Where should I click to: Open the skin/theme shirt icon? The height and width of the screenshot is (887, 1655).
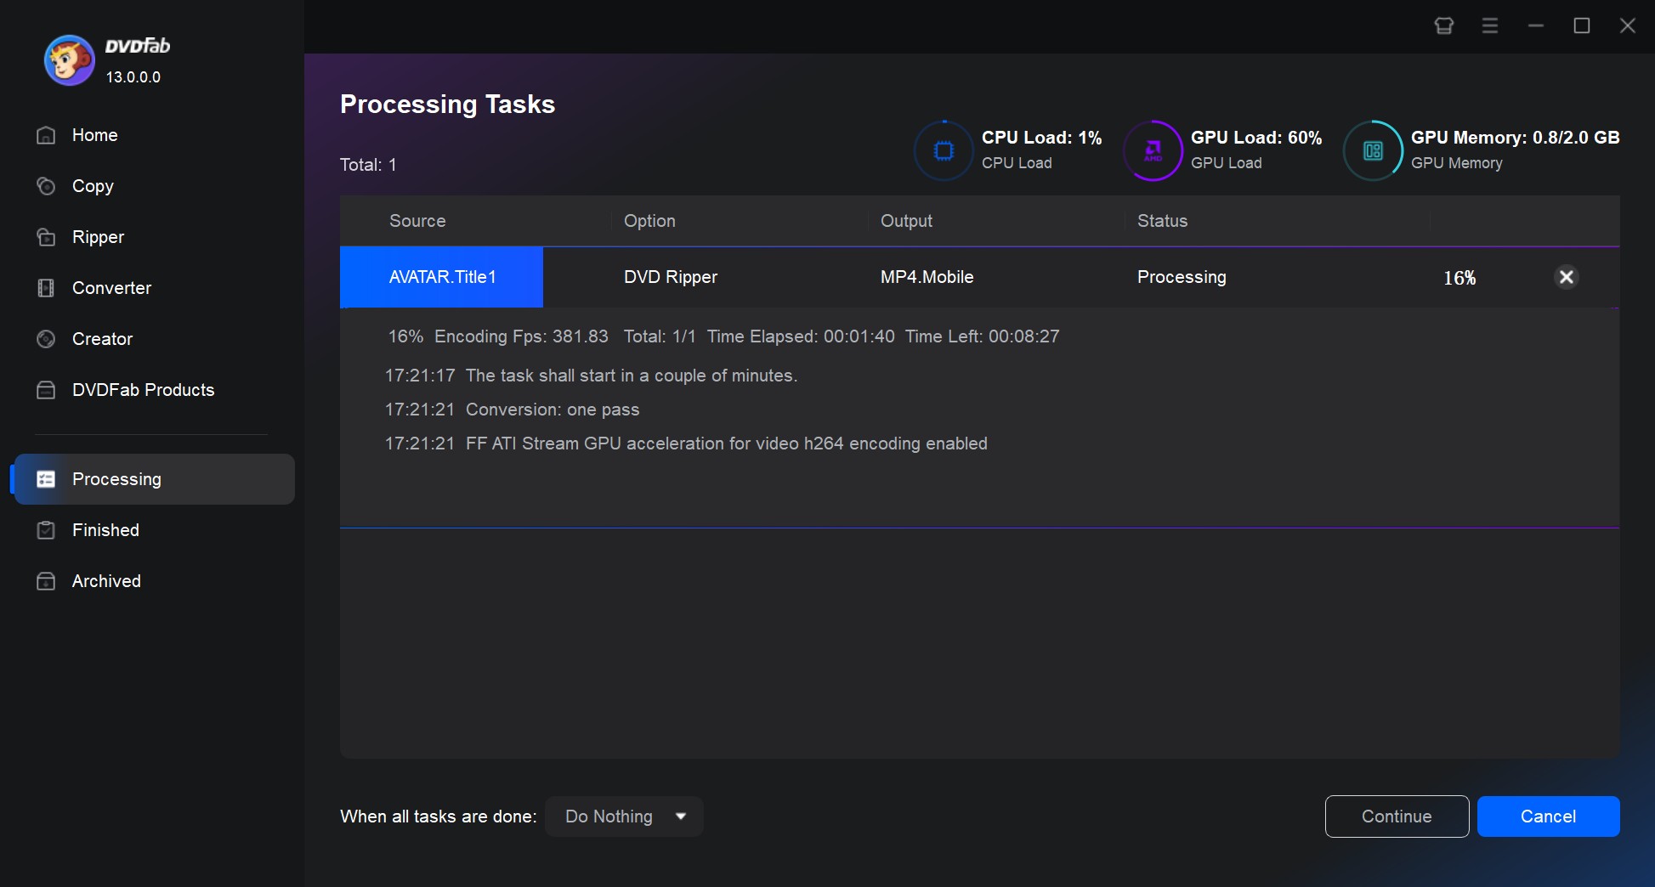click(1443, 25)
